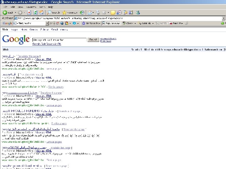This screenshot has width=226, height=169.
Task: Click the Google Toolbar logo
Action: (x=7, y=23)
